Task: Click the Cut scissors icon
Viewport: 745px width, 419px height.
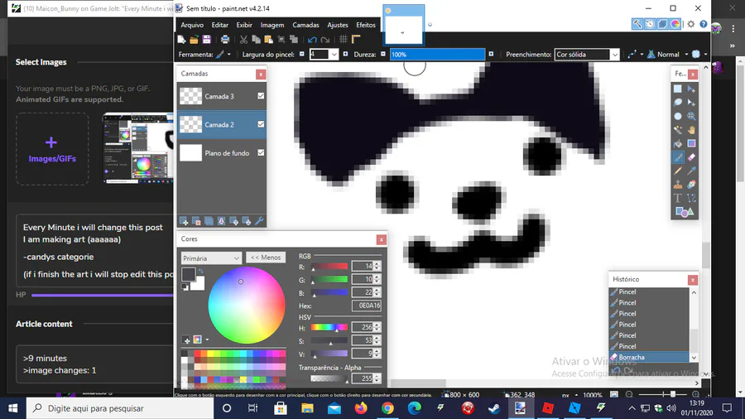Action: click(x=243, y=40)
